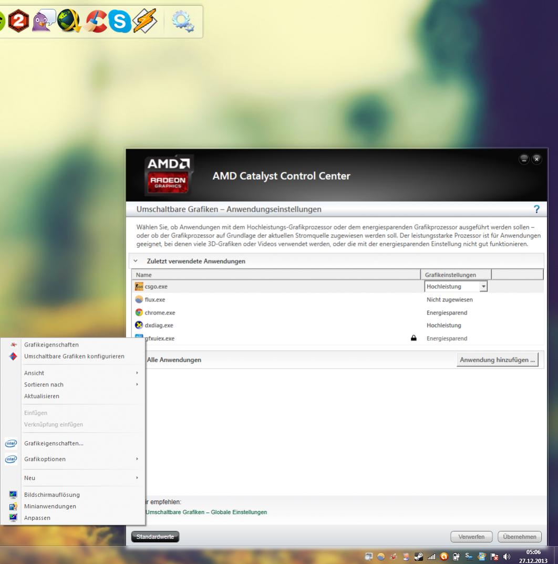Image resolution: width=558 pixels, height=564 pixels.
Task: Click the lock icon in gfxuiex.exe row
Action: point(414,338)
